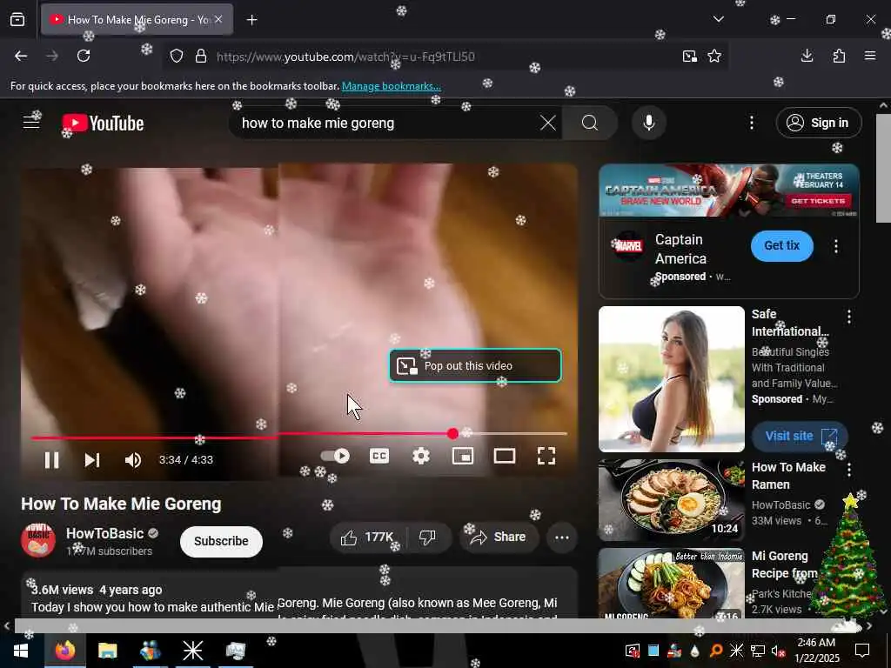Clear the search box with the X
891x668 pixels.
tap(548, 123)
